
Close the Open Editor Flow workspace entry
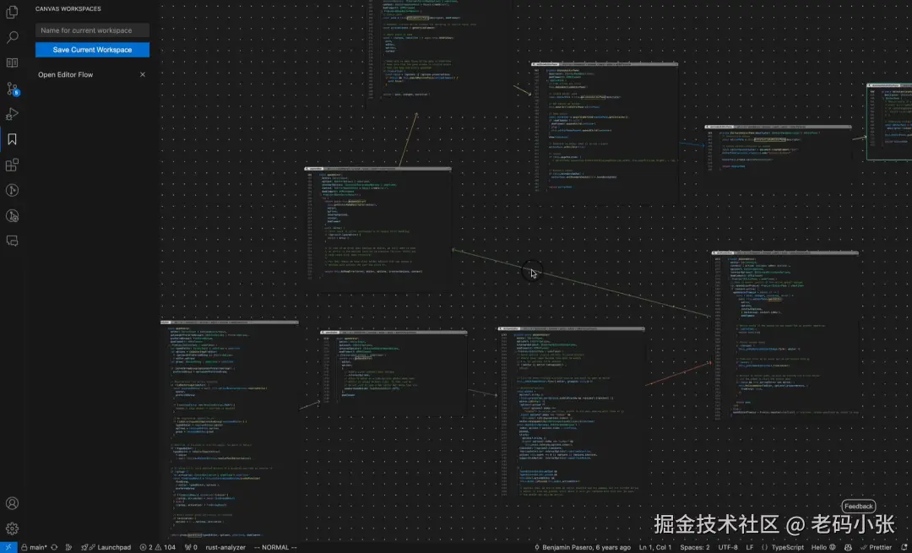[143, 74]
